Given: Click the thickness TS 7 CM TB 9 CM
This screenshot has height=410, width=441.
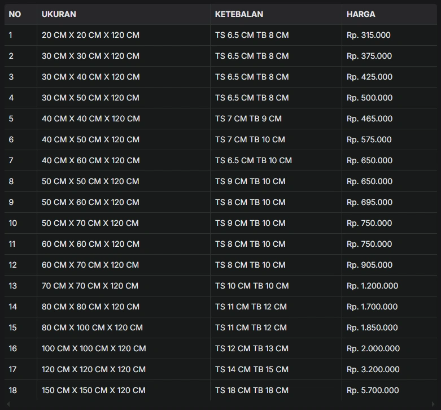Looking at the screenshot, I should (x=248, y=119).
